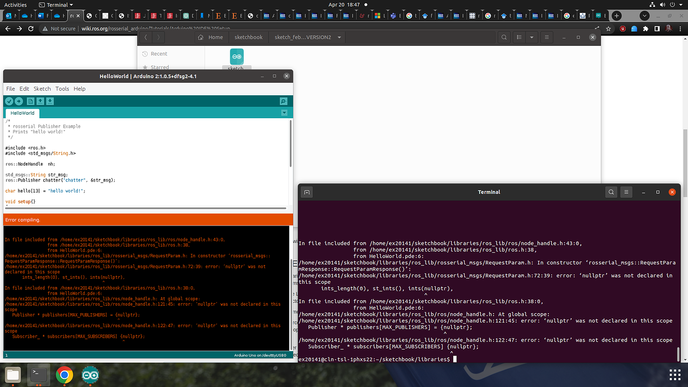
Task: Click the Terminal search icon
Action: (611, 192)
